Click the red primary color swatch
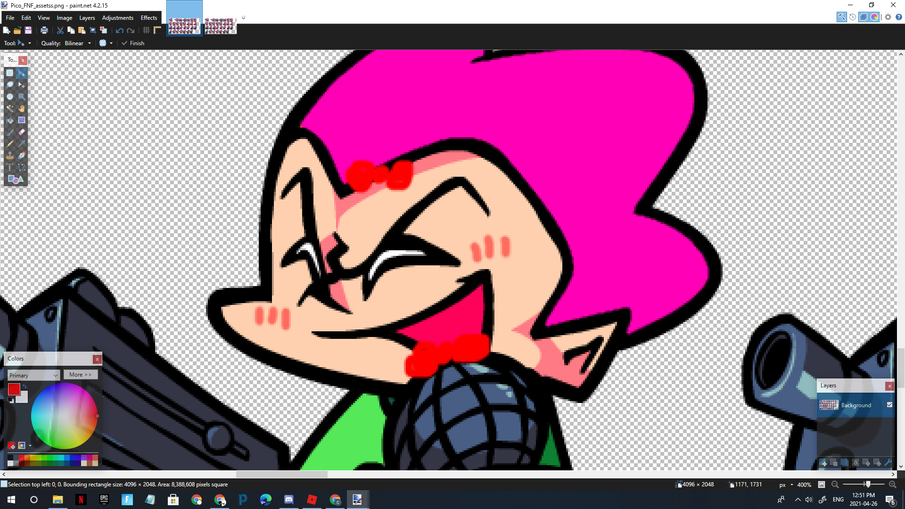 [x=14, y=389]
